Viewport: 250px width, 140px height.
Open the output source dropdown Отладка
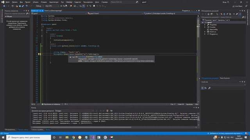pyautogui.click(x=74, y=110)
